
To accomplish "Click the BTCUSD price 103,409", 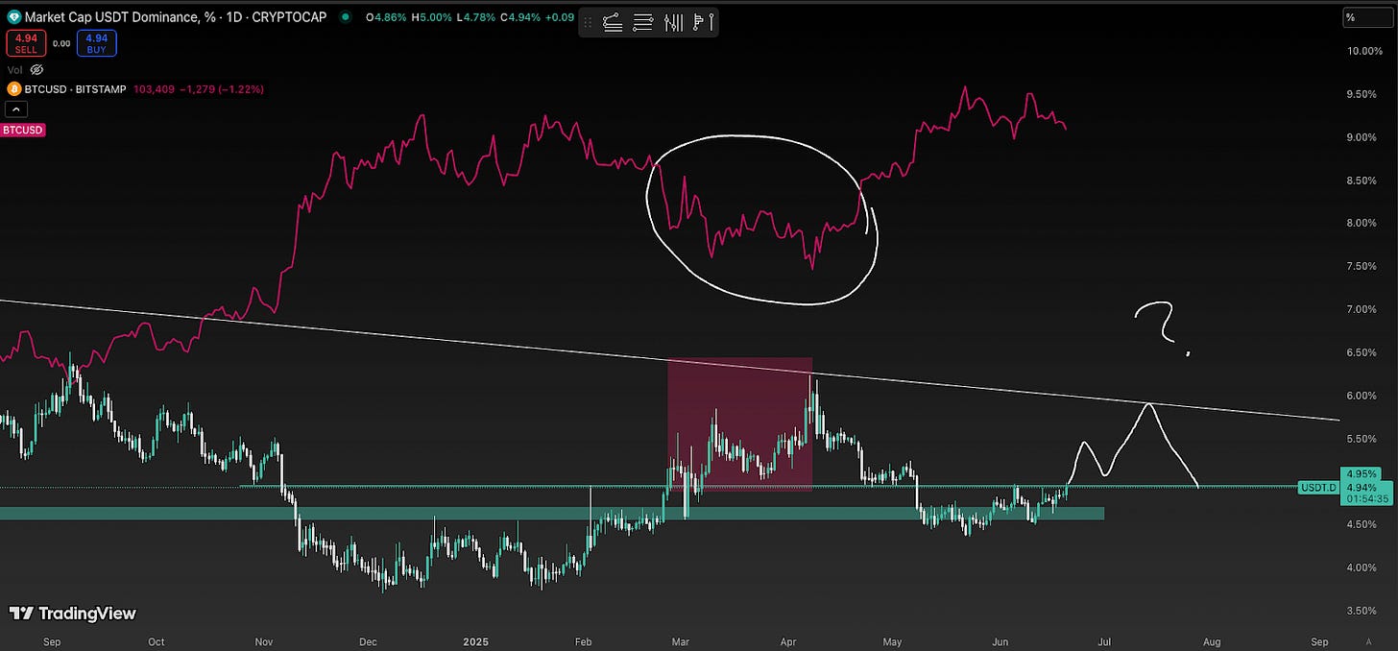I will (154, 88).
